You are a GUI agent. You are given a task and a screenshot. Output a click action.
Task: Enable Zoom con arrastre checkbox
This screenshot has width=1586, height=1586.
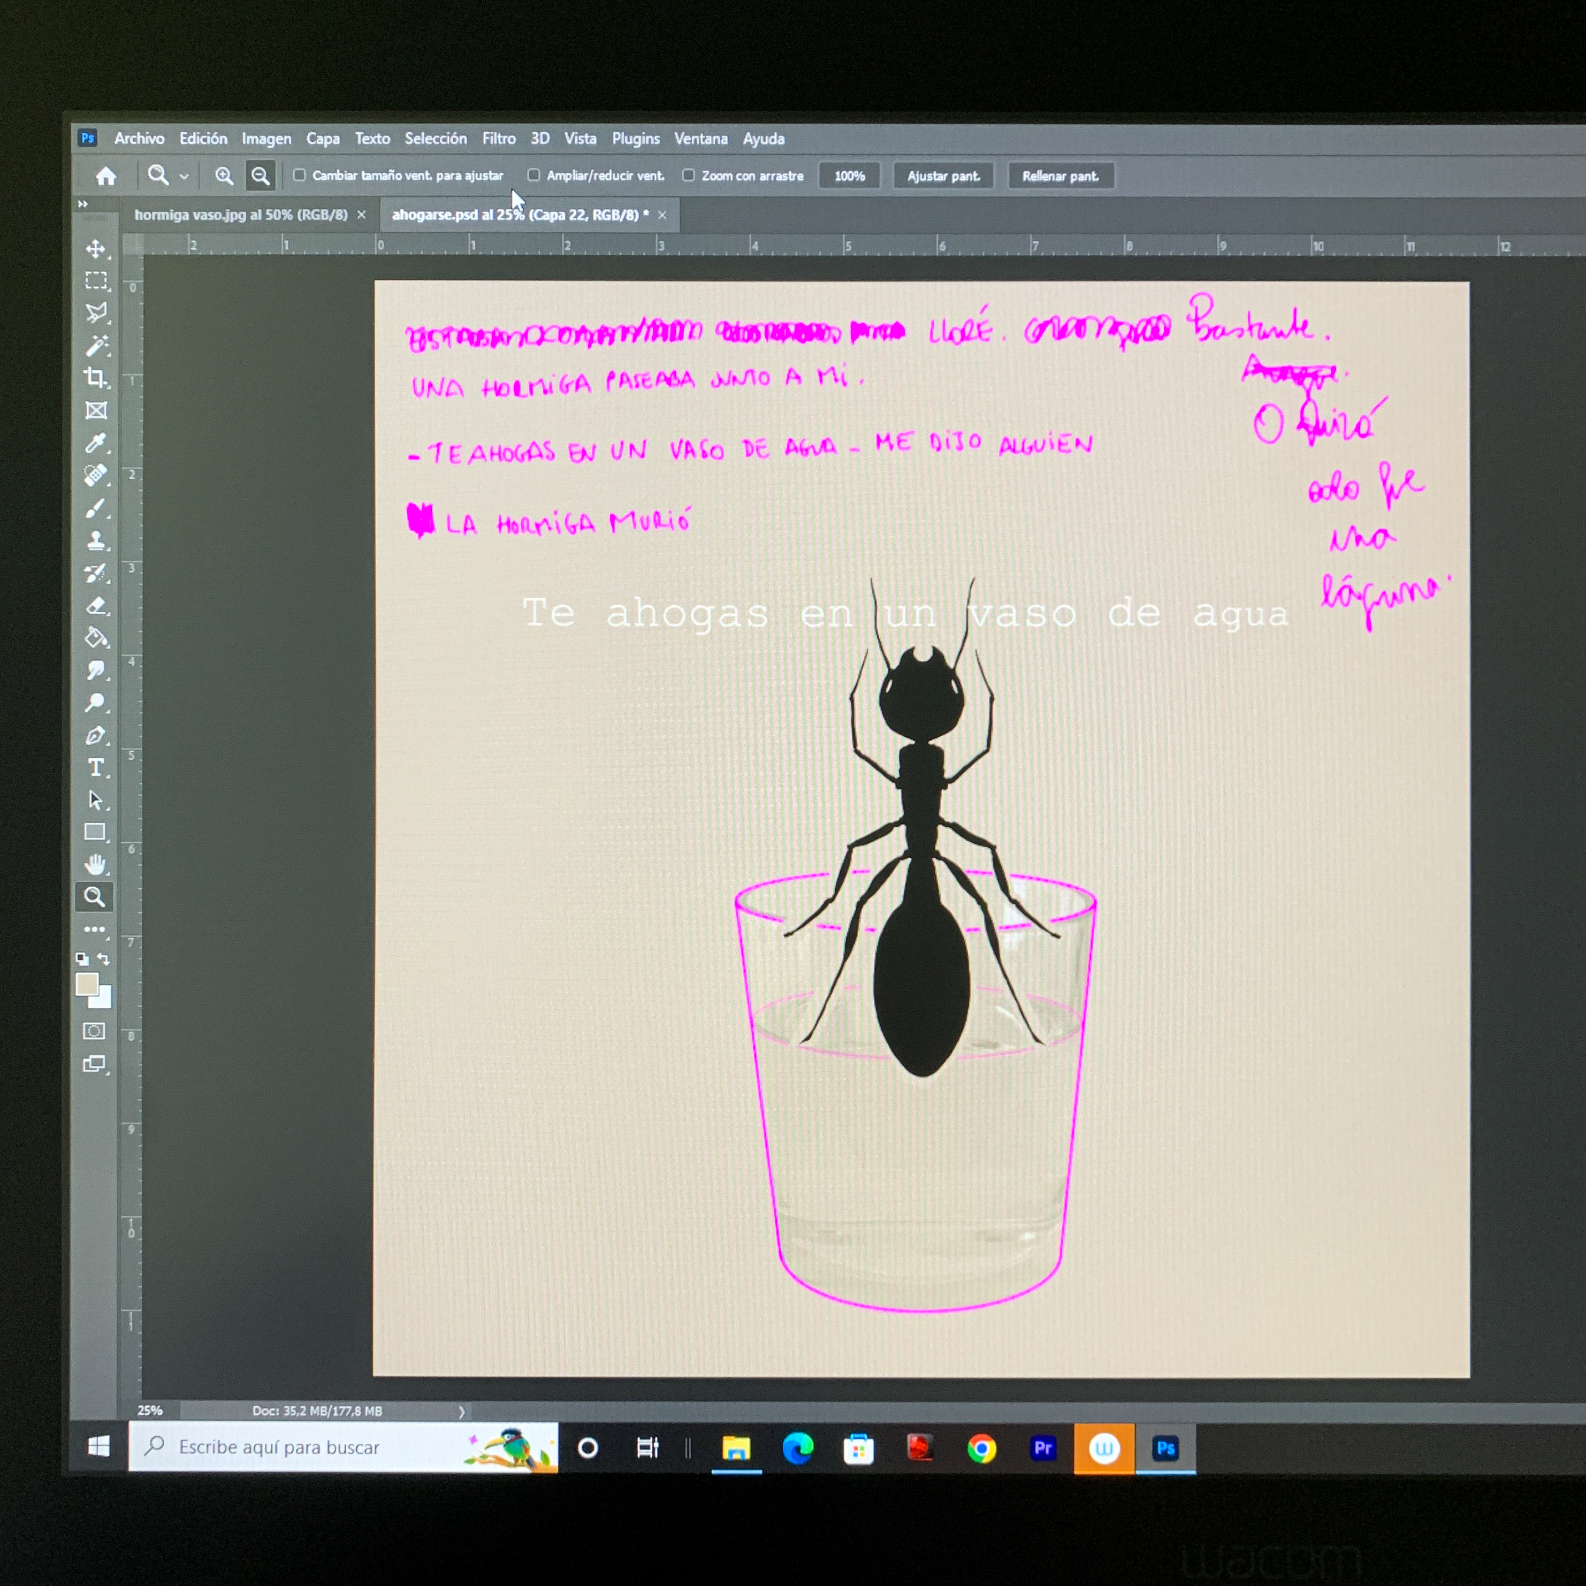(689, 175)
